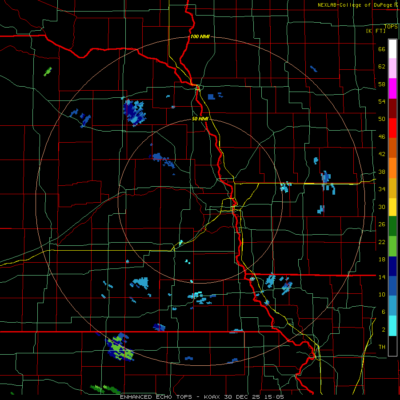This screenshot has width=400, height=400.
Task: Click the light green legend swatch
Action: tap(392, 246)
